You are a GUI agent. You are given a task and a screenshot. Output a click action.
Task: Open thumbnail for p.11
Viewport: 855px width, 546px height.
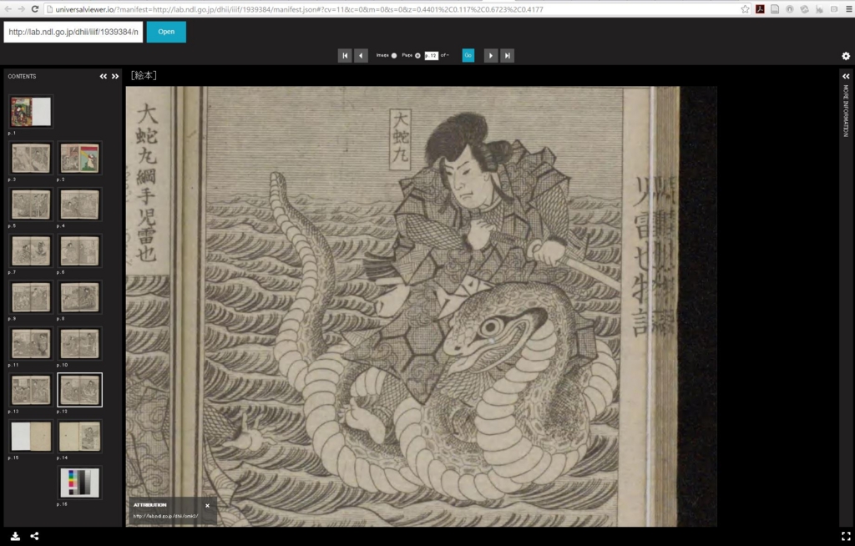coord(31,343)
